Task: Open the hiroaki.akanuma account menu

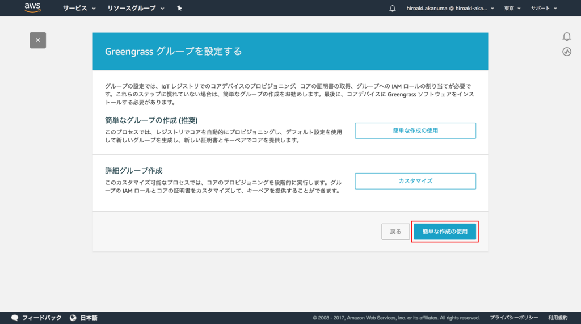Action: (450, 8)
